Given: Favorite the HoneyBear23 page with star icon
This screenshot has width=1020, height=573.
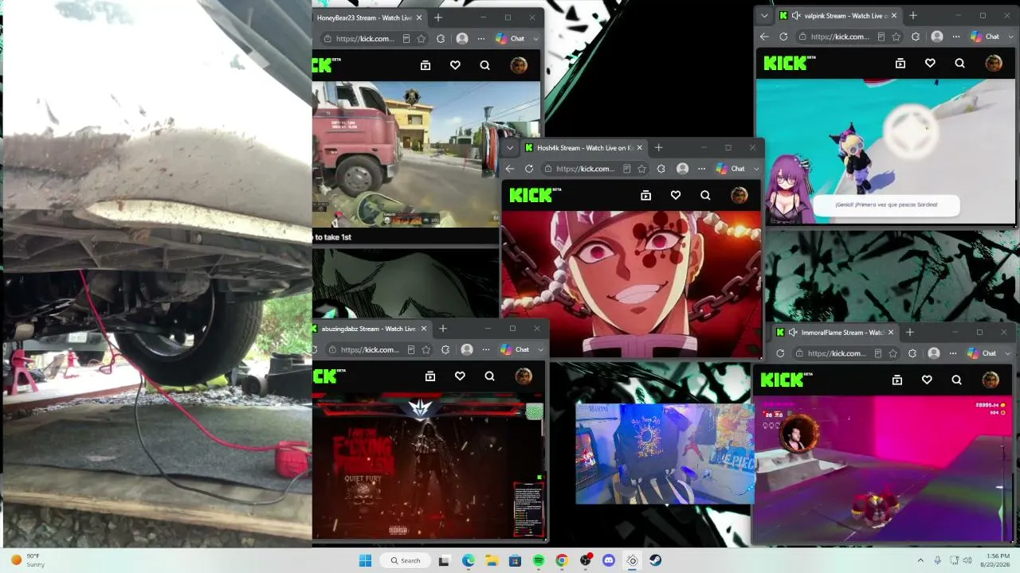Looking at the screenshot, I should tap(422, 38).
